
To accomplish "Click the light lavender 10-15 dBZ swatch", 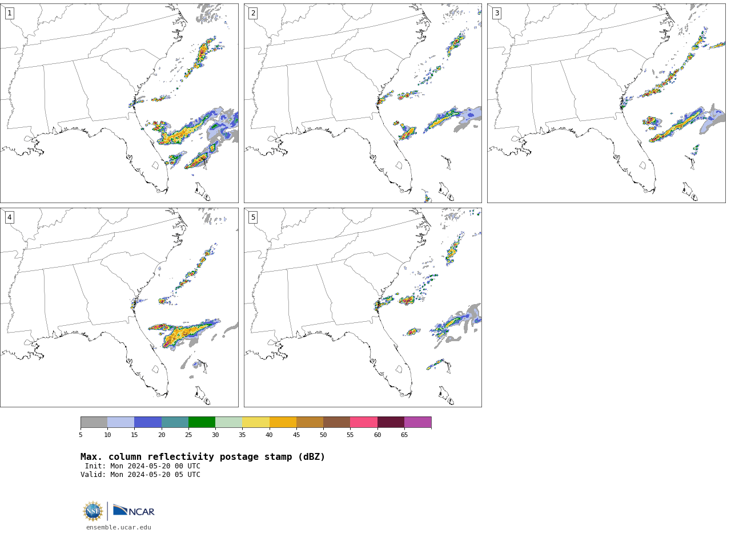I will (121, 422).
